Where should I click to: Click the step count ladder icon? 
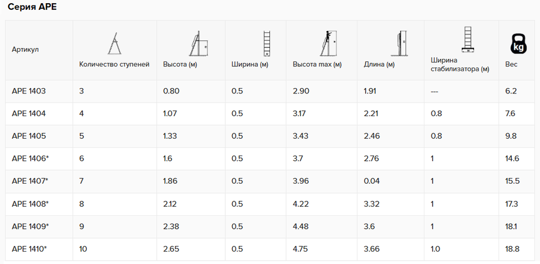pyautogui.click(x=114, y=43)
